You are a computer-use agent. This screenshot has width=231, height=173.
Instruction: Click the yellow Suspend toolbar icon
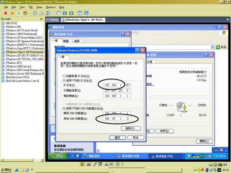pos(12,13)
